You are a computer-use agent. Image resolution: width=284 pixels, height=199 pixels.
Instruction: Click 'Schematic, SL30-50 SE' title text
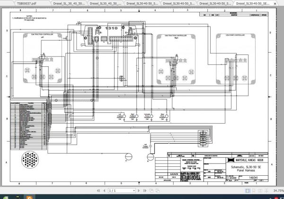pos(246,167)
